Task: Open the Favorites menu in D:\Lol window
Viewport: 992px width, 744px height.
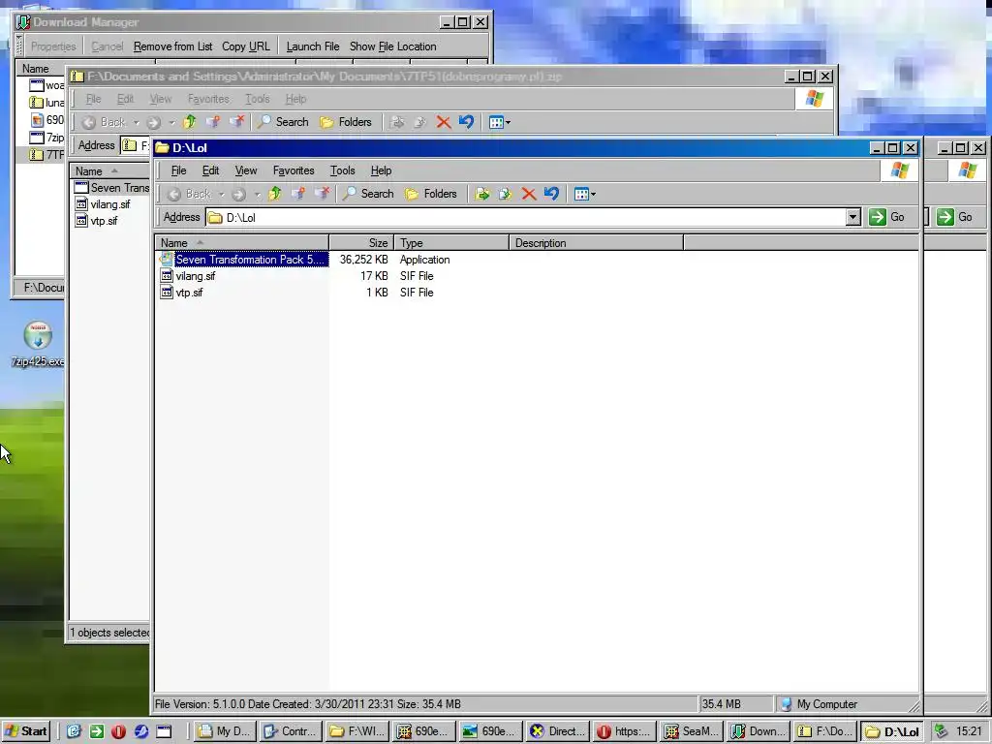Action: 294,170
